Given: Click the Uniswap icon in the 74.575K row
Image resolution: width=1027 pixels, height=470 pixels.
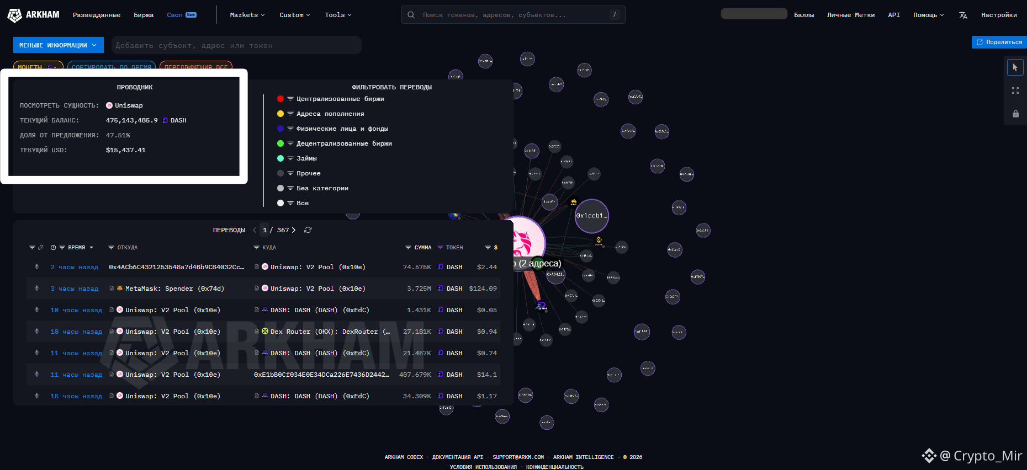Looking at the screenshot, I should pyautogui.click(x=265, y=267).
